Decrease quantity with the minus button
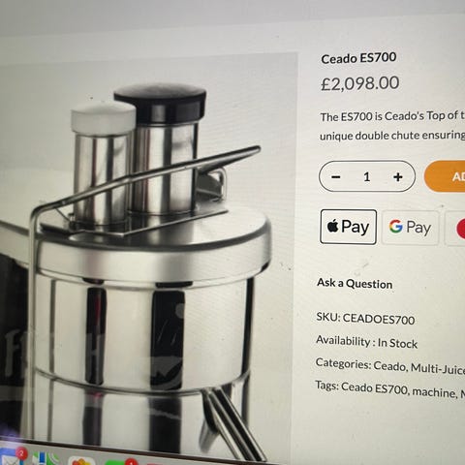 (x=336, y=177)
